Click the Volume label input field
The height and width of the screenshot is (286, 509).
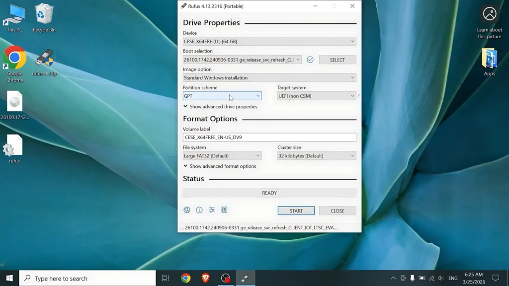269,138
